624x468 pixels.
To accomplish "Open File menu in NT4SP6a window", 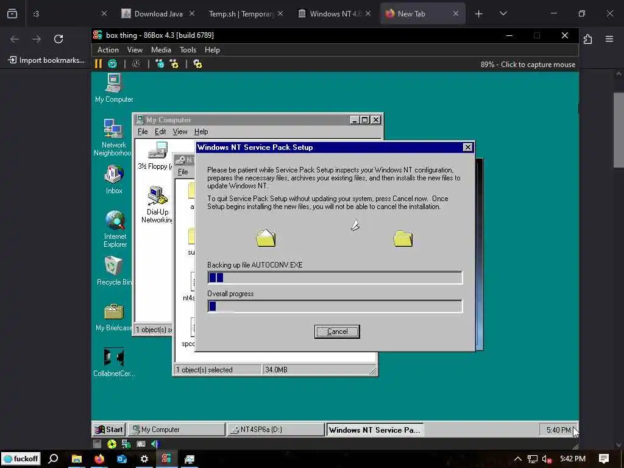I will click(183, 172).
